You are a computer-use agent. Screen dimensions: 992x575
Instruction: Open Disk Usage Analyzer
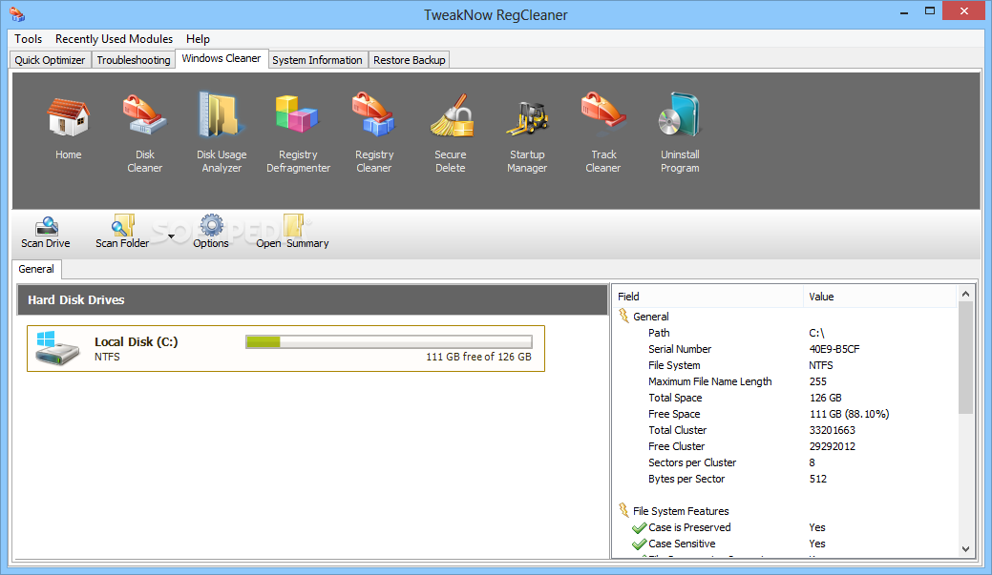[221, 115]
